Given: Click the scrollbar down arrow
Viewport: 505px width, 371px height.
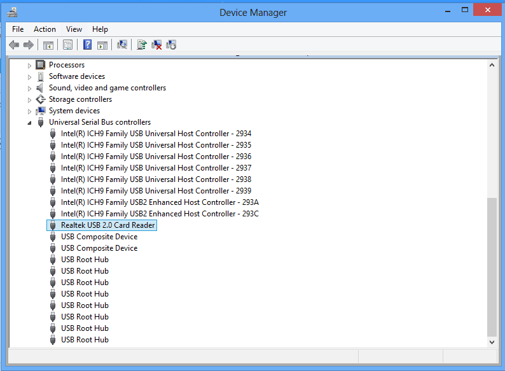Looking at the screenshot, I should coord(492,342).
